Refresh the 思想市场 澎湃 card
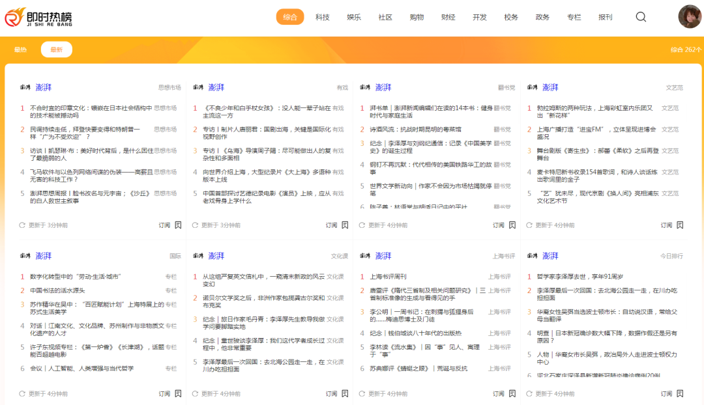The image size is (704, 405). click(22, 224)
